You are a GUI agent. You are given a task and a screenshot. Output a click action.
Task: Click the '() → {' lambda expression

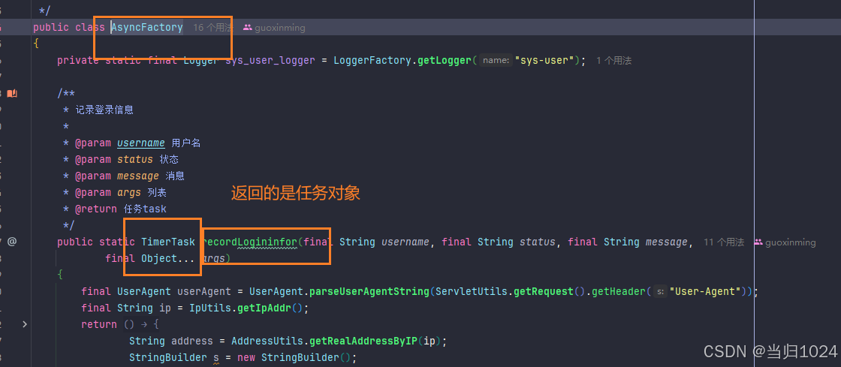point(142,325)
